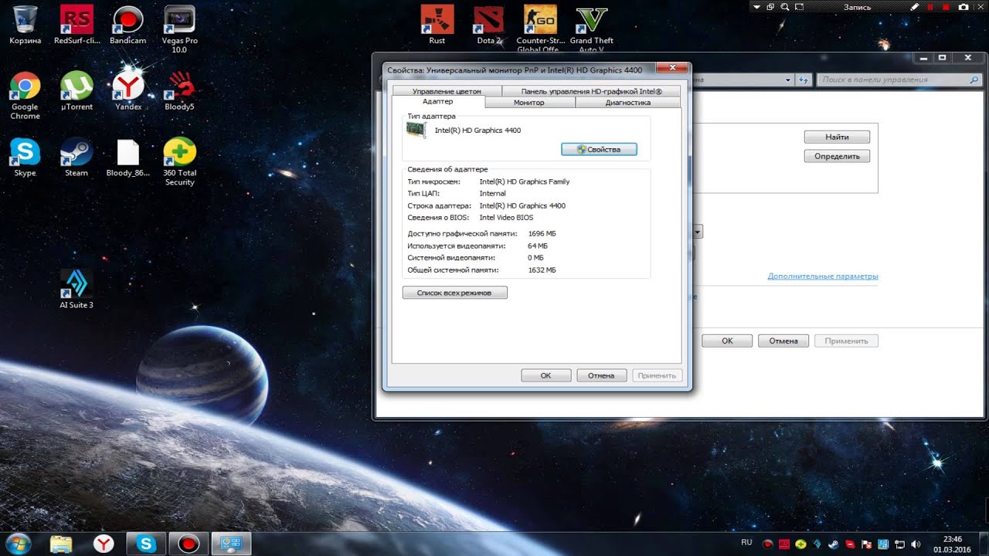Screen dimensions: 989x556
Task: Switch to Yandex browser on taskbar
Action: (104, 544)
